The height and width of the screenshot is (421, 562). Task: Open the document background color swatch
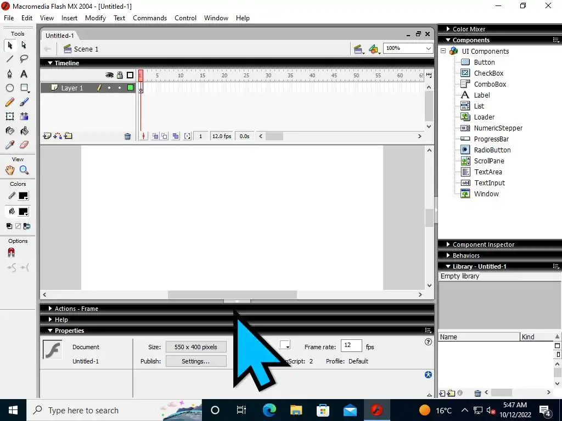285,345
